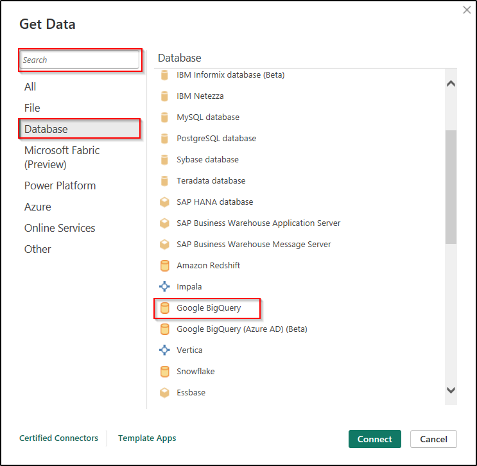Click the Amazon Redshift icon
The height and width of the screenshot is (466, 477).
164,266
